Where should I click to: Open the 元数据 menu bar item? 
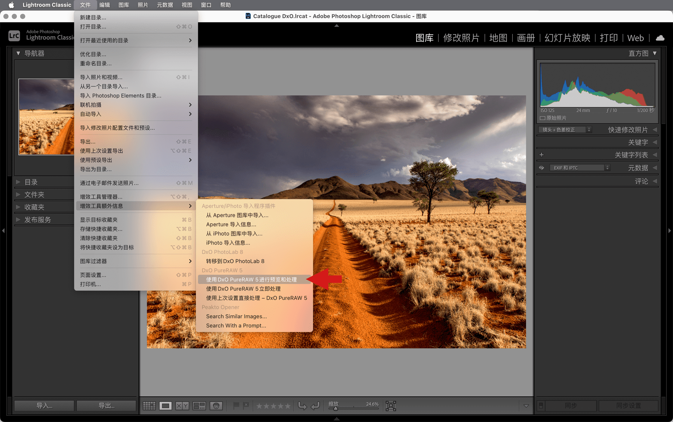pyautogui.click(x=165, y=5)
